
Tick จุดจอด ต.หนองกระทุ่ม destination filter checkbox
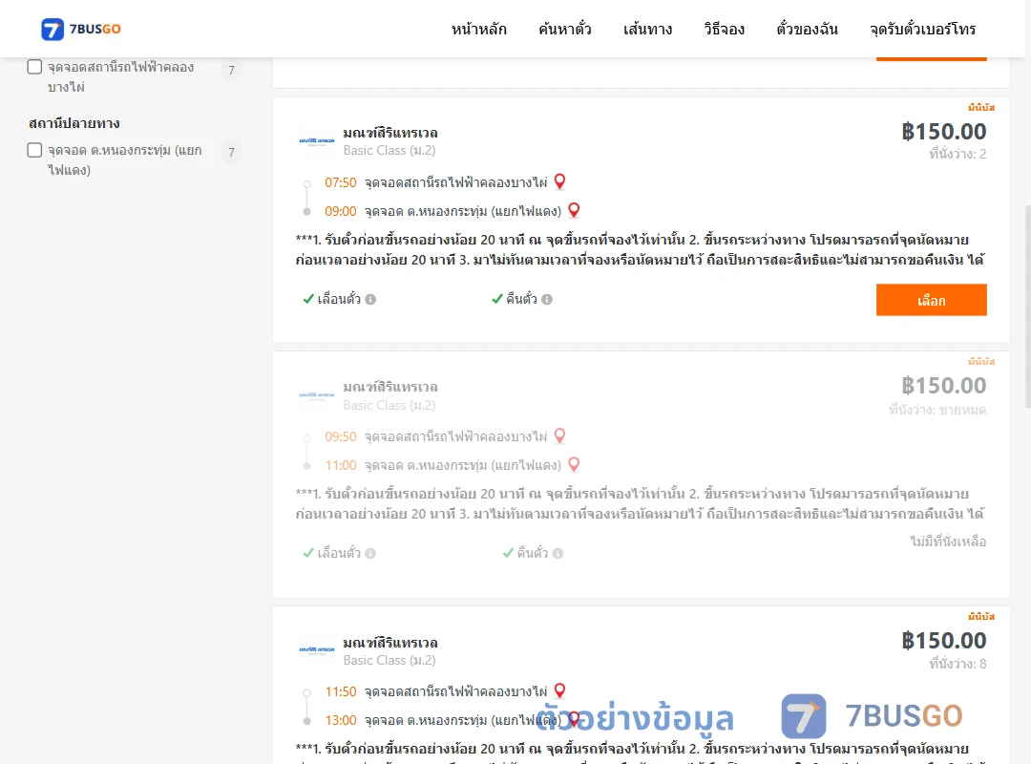click(35, 150)
